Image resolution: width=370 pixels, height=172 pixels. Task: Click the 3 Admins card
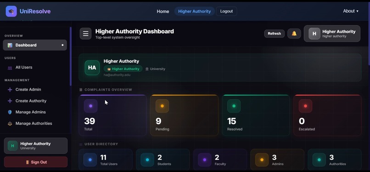tap(277, 160)
